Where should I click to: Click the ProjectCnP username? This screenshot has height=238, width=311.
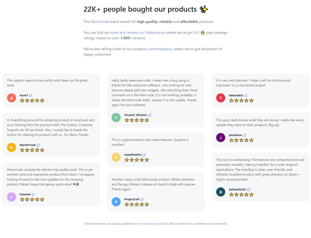click(132, 199)
